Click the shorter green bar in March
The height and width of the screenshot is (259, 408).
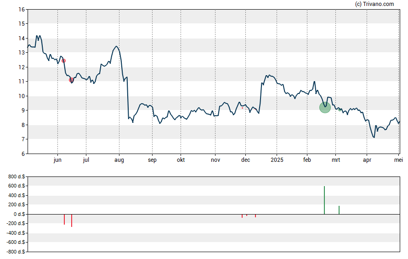click(339, 210)
